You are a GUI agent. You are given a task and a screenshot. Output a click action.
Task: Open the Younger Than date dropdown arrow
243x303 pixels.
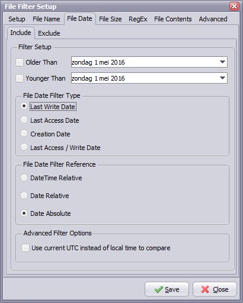[222, 78]
